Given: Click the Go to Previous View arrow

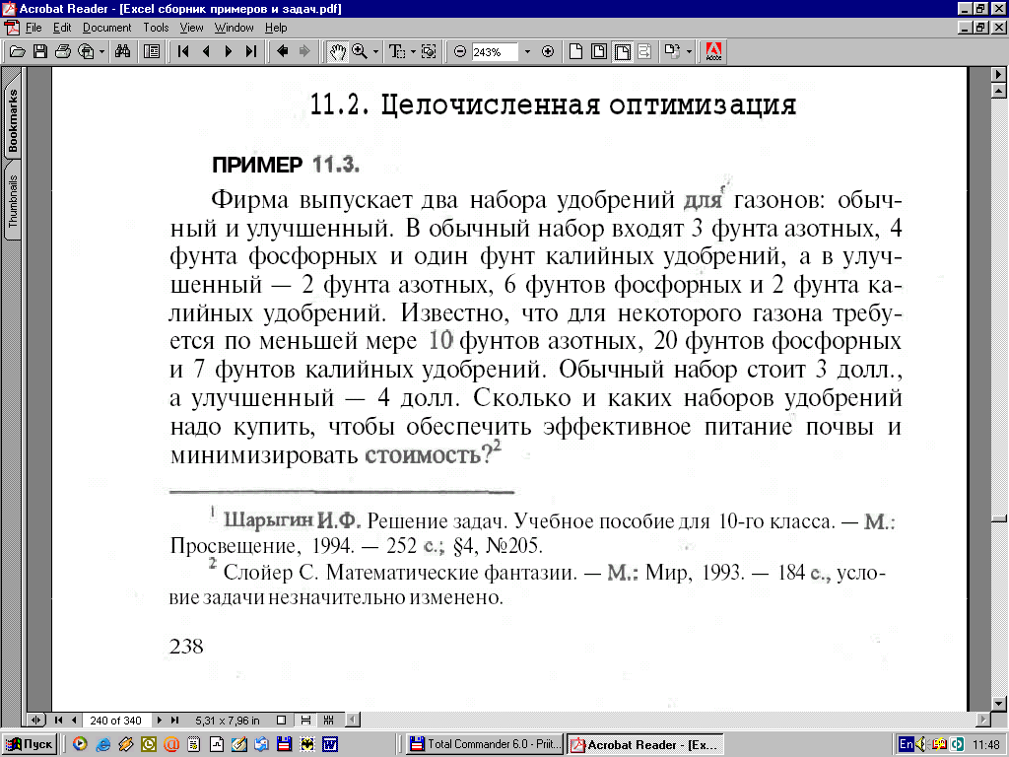Looking at the screenshot, I should pos(282,51).
